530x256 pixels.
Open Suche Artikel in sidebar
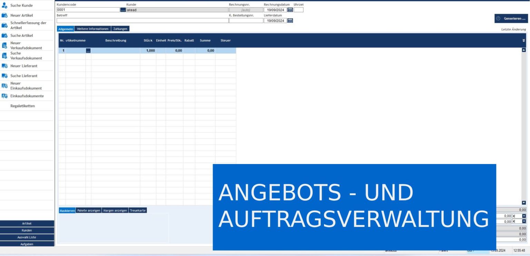point(27,35)
